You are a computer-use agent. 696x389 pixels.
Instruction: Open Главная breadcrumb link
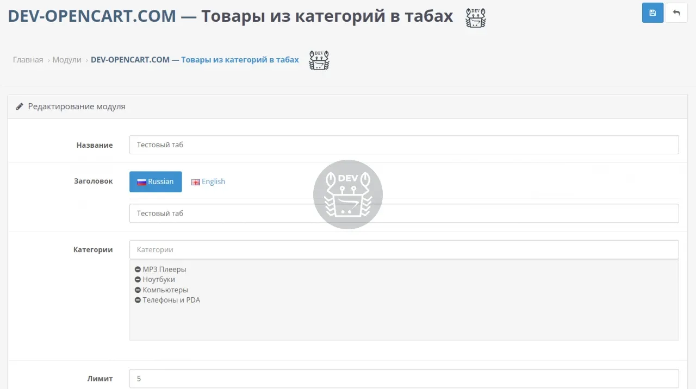click(28, 60)
